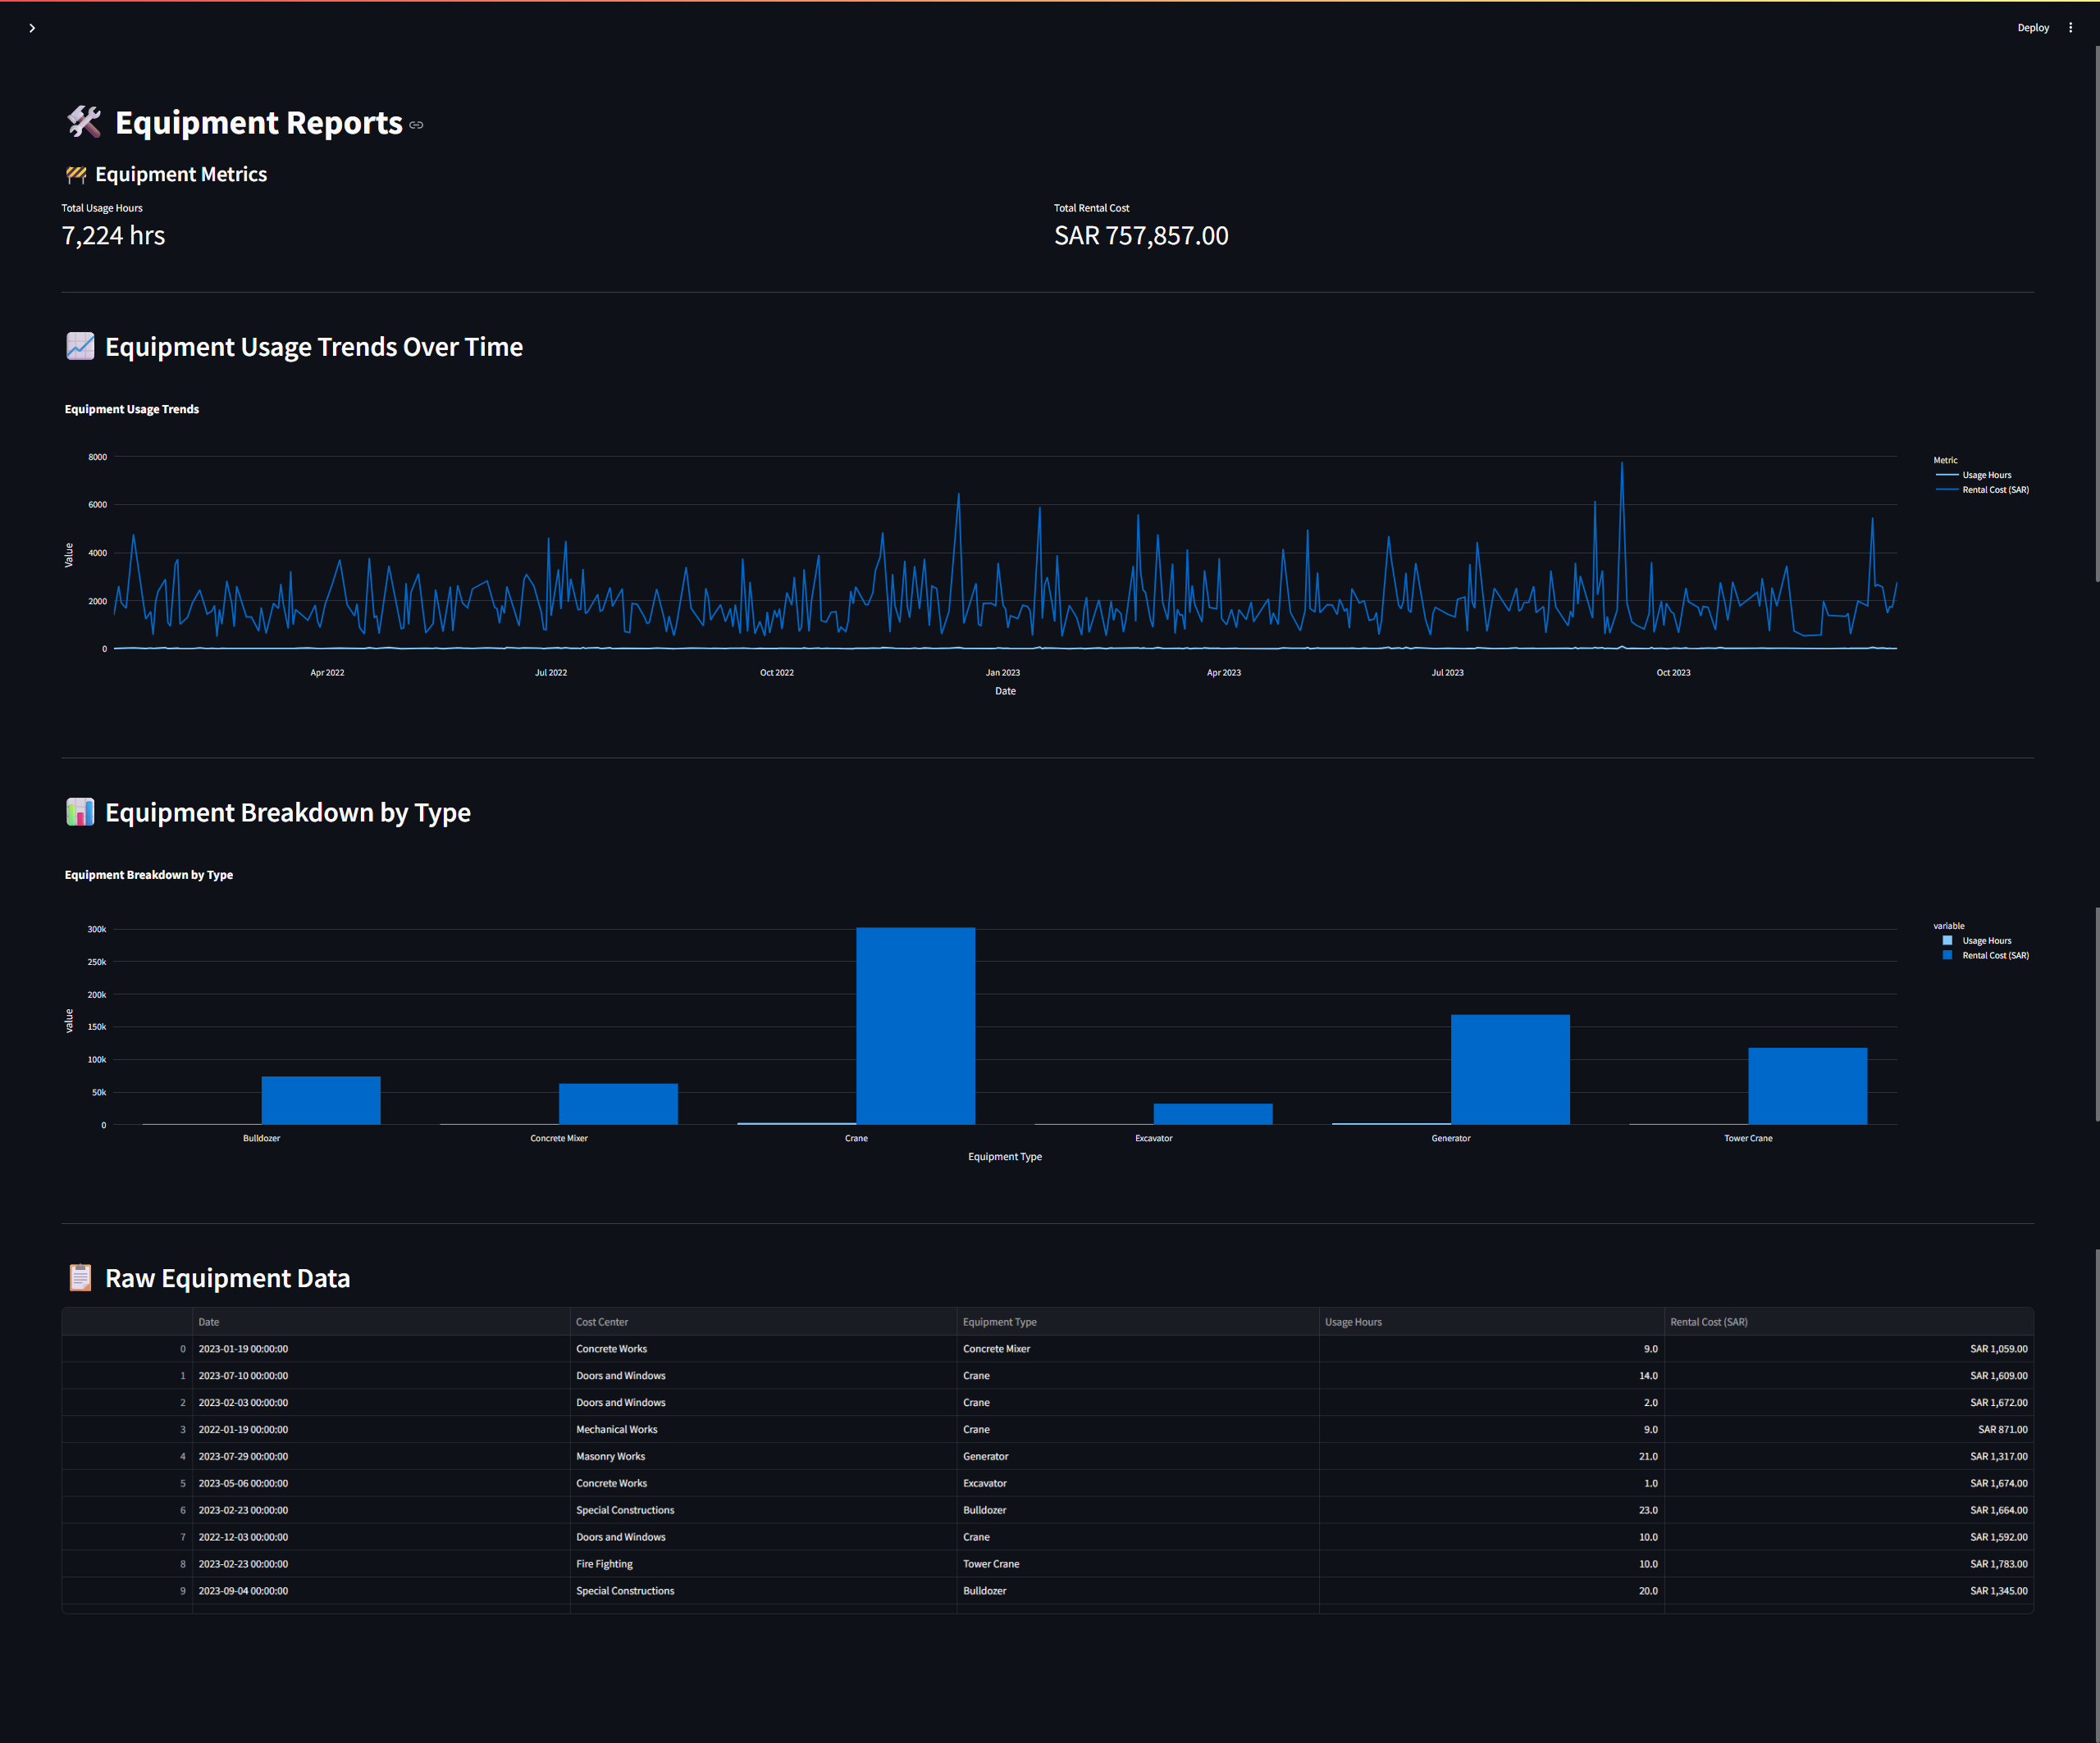Expand the sidebar with the chevron arrow

coord(32,28)
